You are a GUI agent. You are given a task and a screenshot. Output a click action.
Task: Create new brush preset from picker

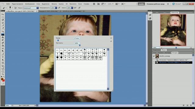pyautogui.click(x=111, y=41)
